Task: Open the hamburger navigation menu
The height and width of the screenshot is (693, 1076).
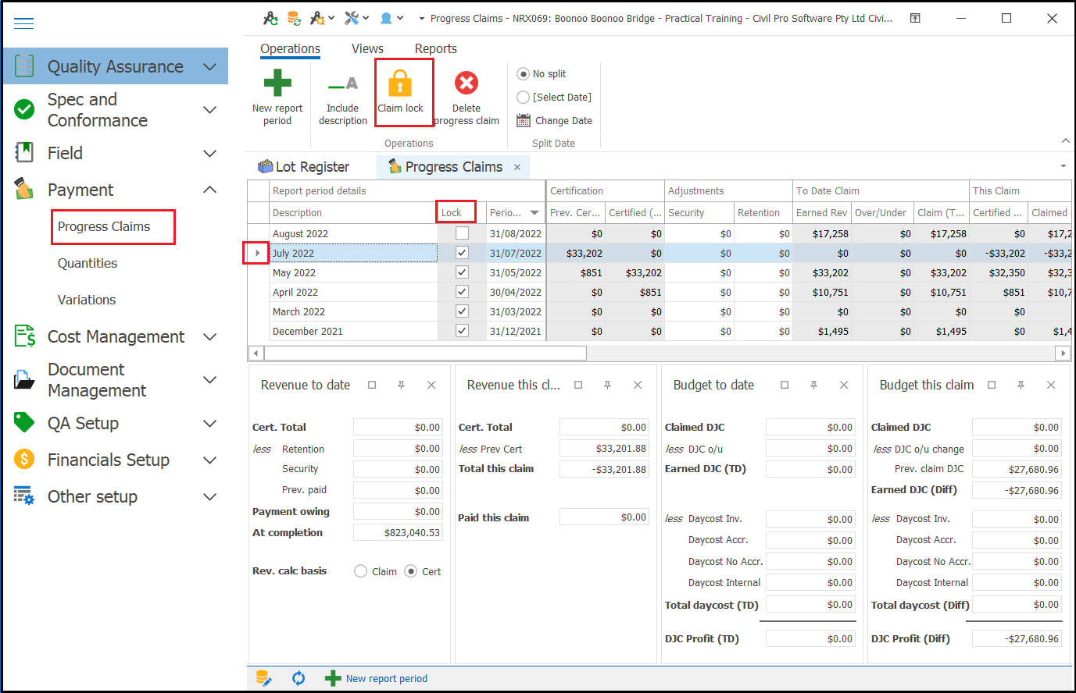Action: click(24, 23)
